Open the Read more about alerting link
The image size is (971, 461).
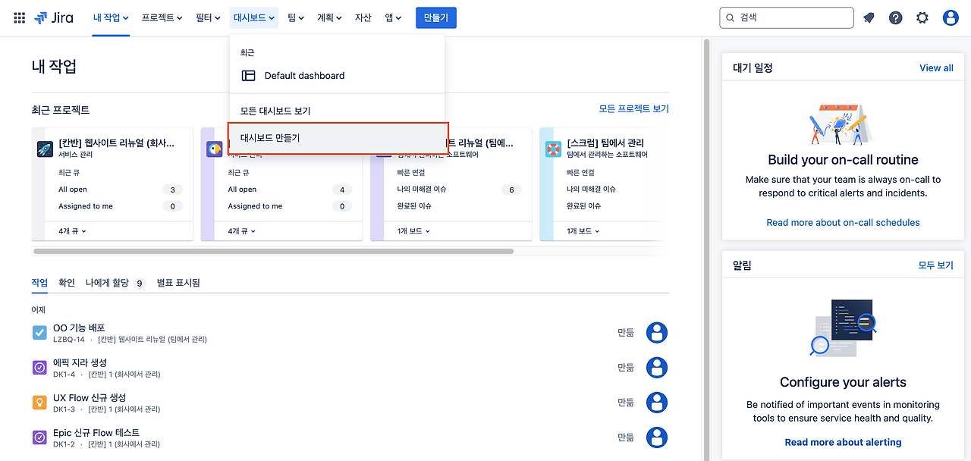[843, 442]
